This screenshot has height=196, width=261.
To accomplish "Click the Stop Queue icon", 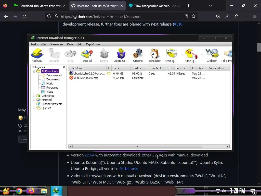I will (192, 55).
